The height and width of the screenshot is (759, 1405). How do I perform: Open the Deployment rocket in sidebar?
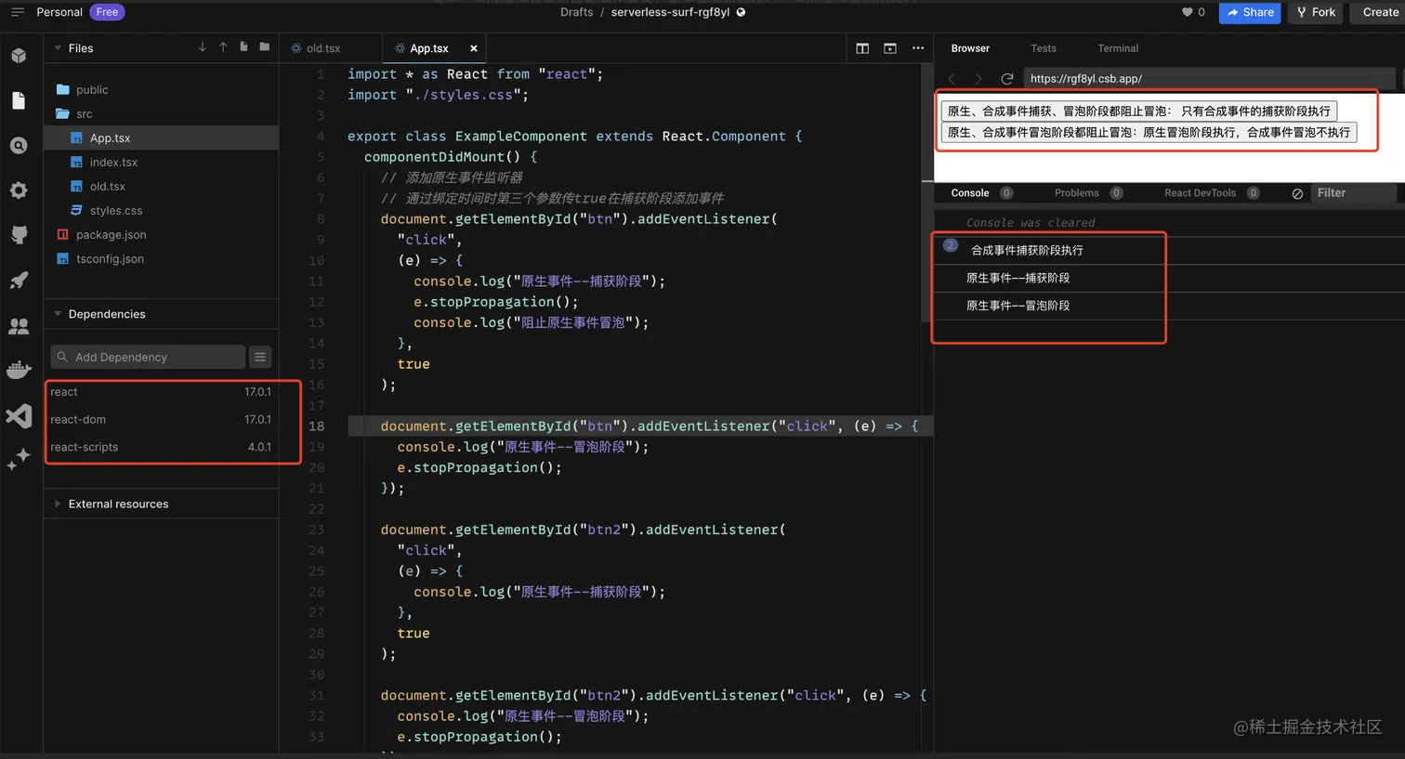pyautogui.click(x=19, y=281)
